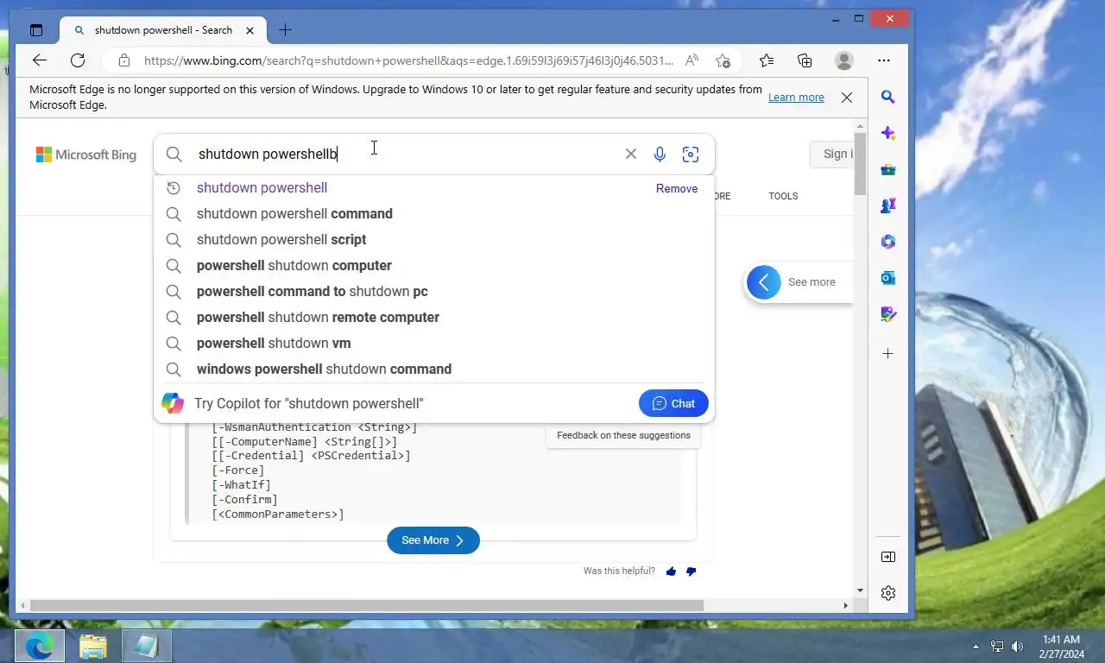Add this page to favorites star icon
The width and height of the screenshot is (1105, 663).
tap(723, 60)
